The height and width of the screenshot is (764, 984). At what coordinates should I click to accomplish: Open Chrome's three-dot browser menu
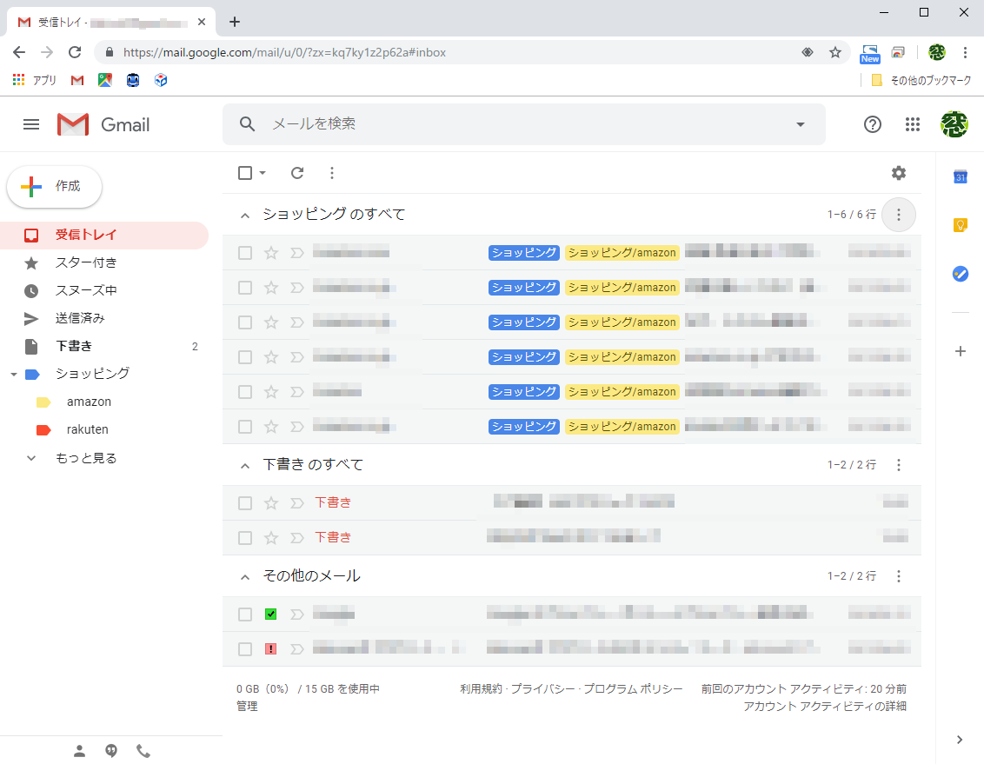965,52
